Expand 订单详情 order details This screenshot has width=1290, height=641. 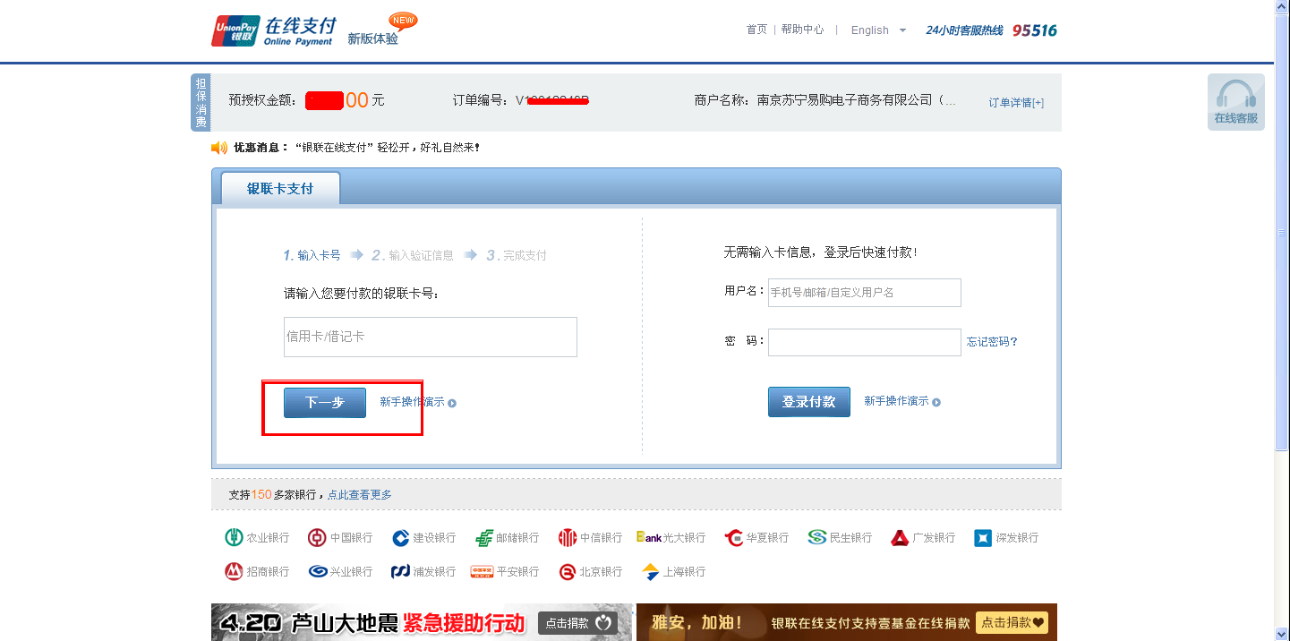coord(1015,102)
